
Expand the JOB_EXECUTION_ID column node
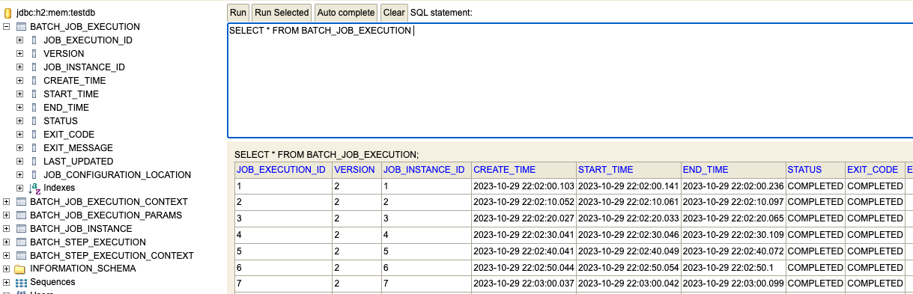click(x=20, y=40)
